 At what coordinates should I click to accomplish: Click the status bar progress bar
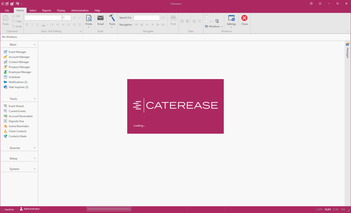[109, 209]
